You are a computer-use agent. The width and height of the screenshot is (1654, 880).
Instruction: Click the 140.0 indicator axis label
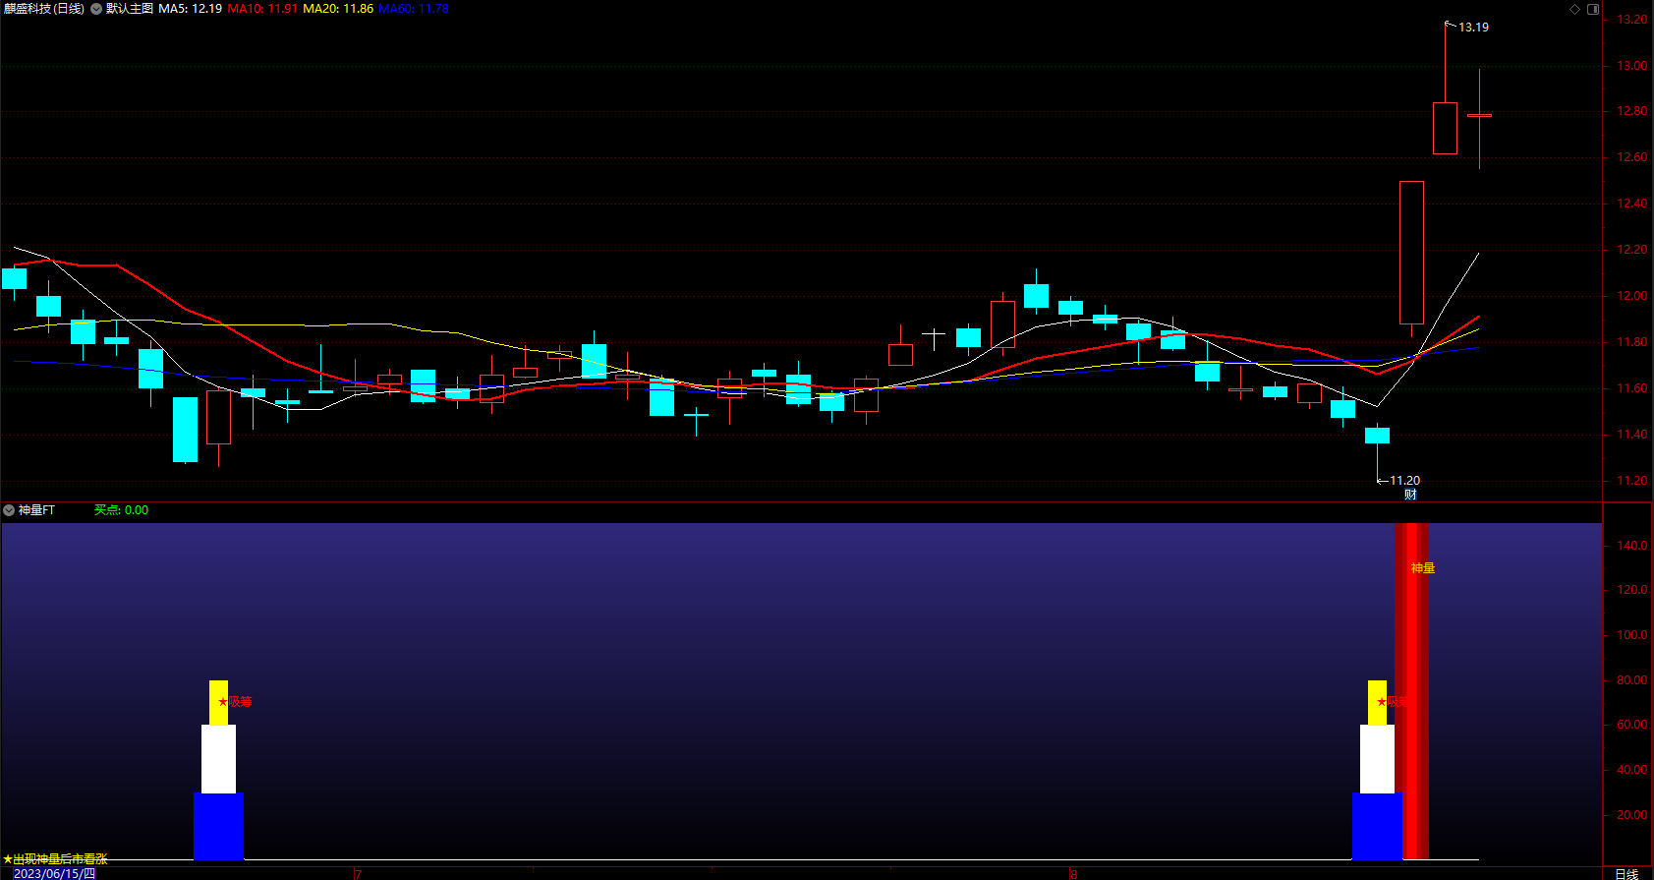pyautogui.click(x=1633, y=546)
